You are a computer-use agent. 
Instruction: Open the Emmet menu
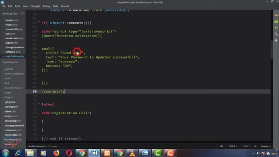click(x=65, y=6)
